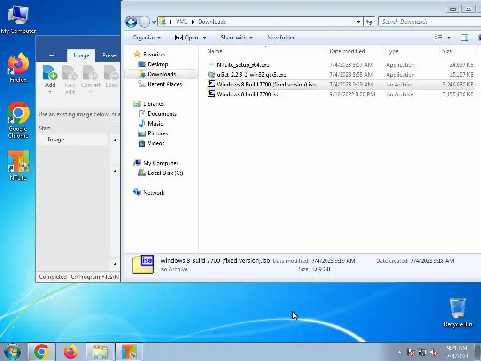The width and height of the screenshot is (481, 361).
Task: Click Favorites in navigation pane
Action: 154,55
